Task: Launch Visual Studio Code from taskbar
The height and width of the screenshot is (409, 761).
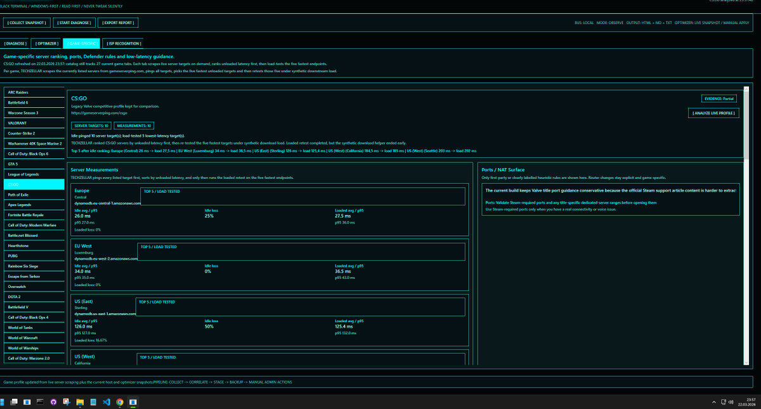Action: click(106, 402)
